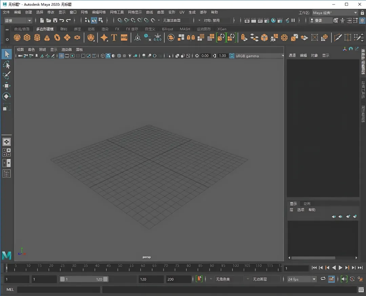Toggle auto keyframe button
366x296 pixels.
pos(199,279)
